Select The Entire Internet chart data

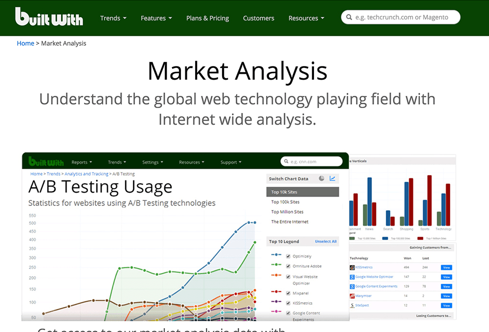pyautogui.click(x=289, y=221)
